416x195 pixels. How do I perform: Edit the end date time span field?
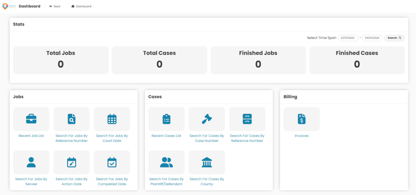(x=372, y=38)
